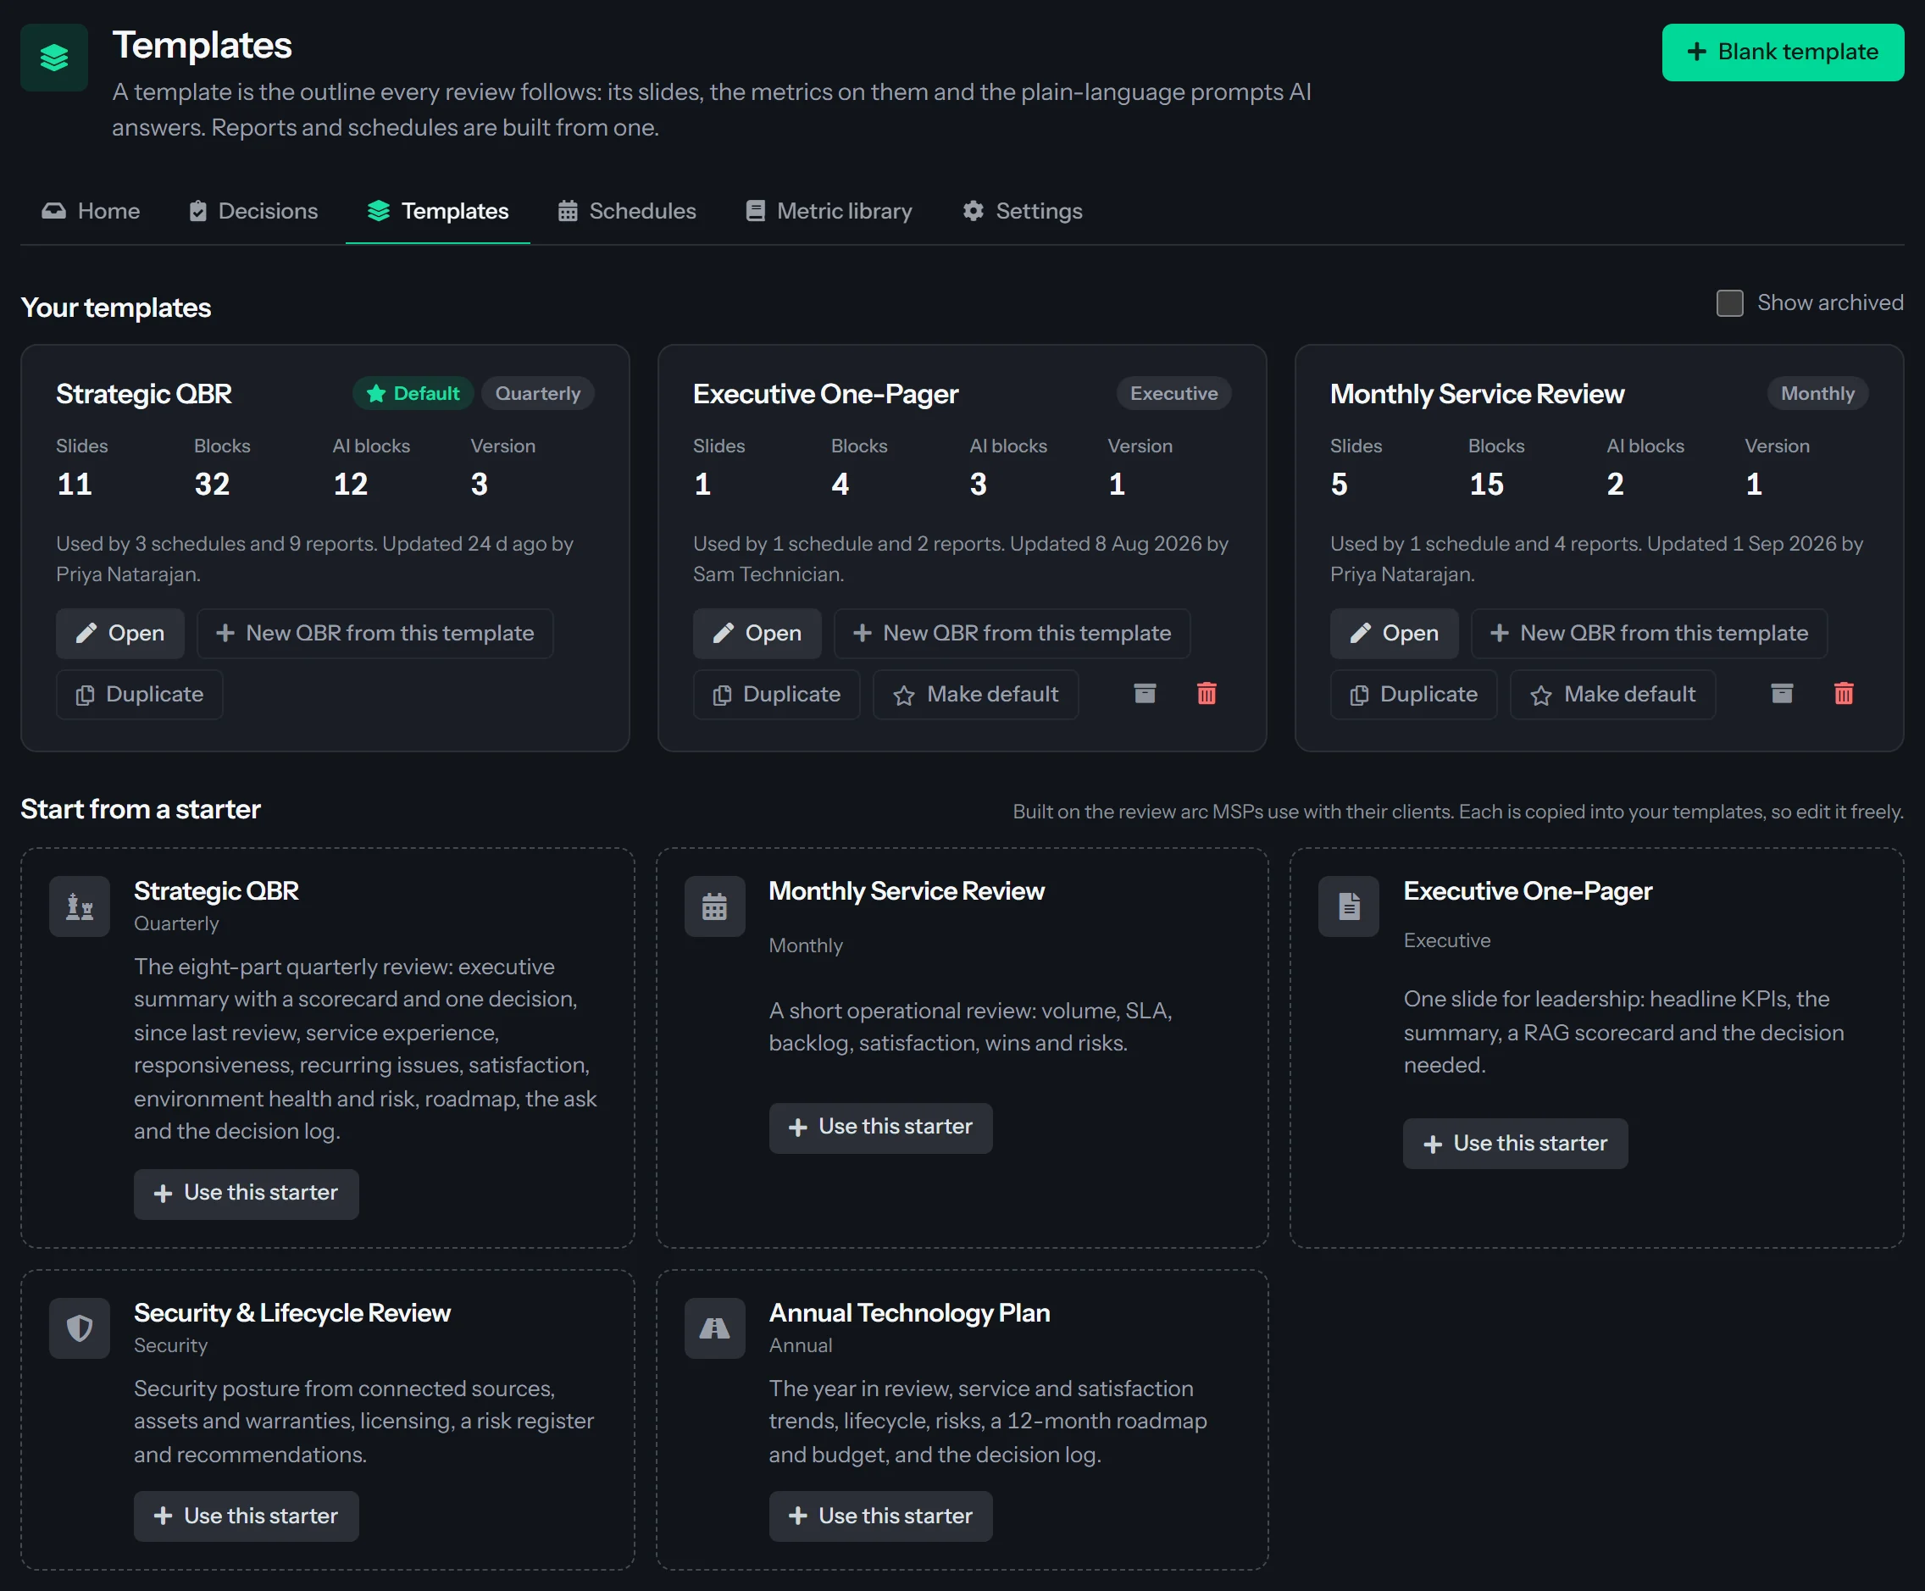
Task: Toggle the Show archived checkbox
Action: click(1730, 303)
